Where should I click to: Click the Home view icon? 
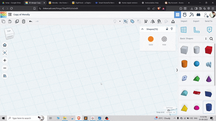click(x=5, y=45)
